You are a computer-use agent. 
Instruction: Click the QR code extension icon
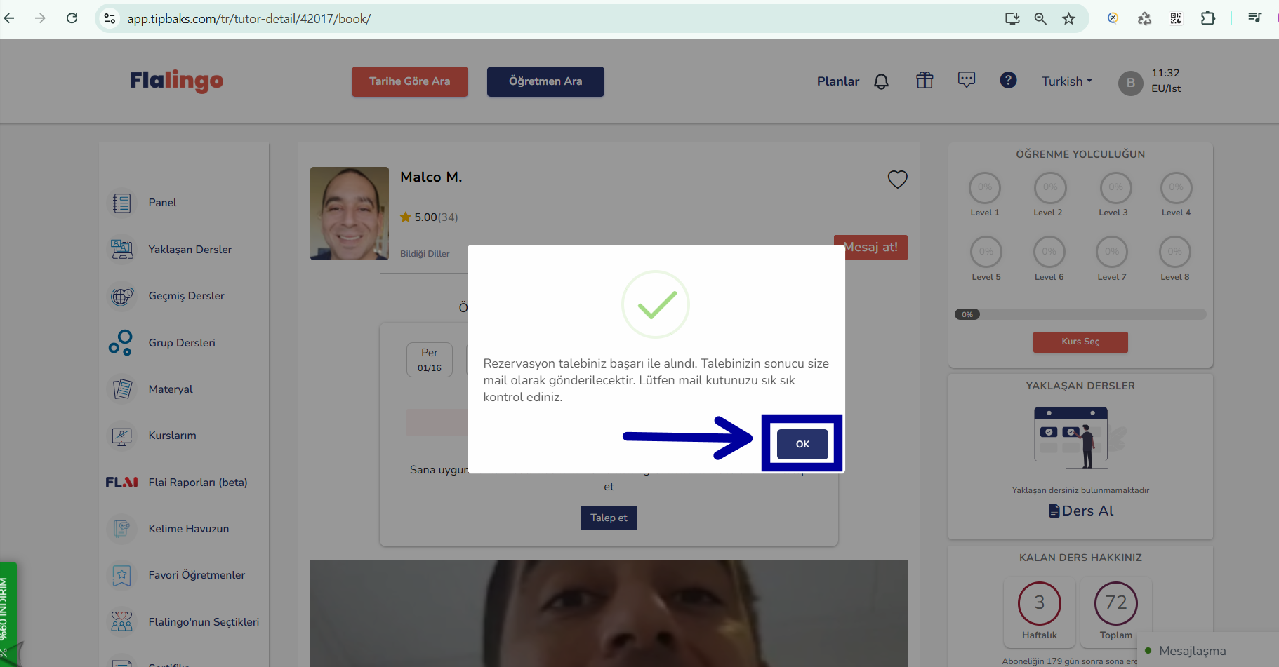click(x=1176, y=19)
